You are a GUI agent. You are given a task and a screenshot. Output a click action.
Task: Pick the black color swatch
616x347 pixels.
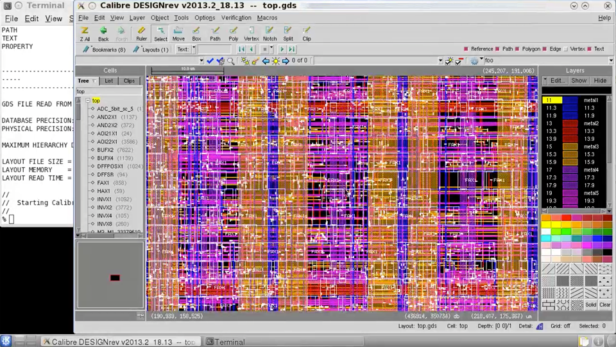(608, 252)
